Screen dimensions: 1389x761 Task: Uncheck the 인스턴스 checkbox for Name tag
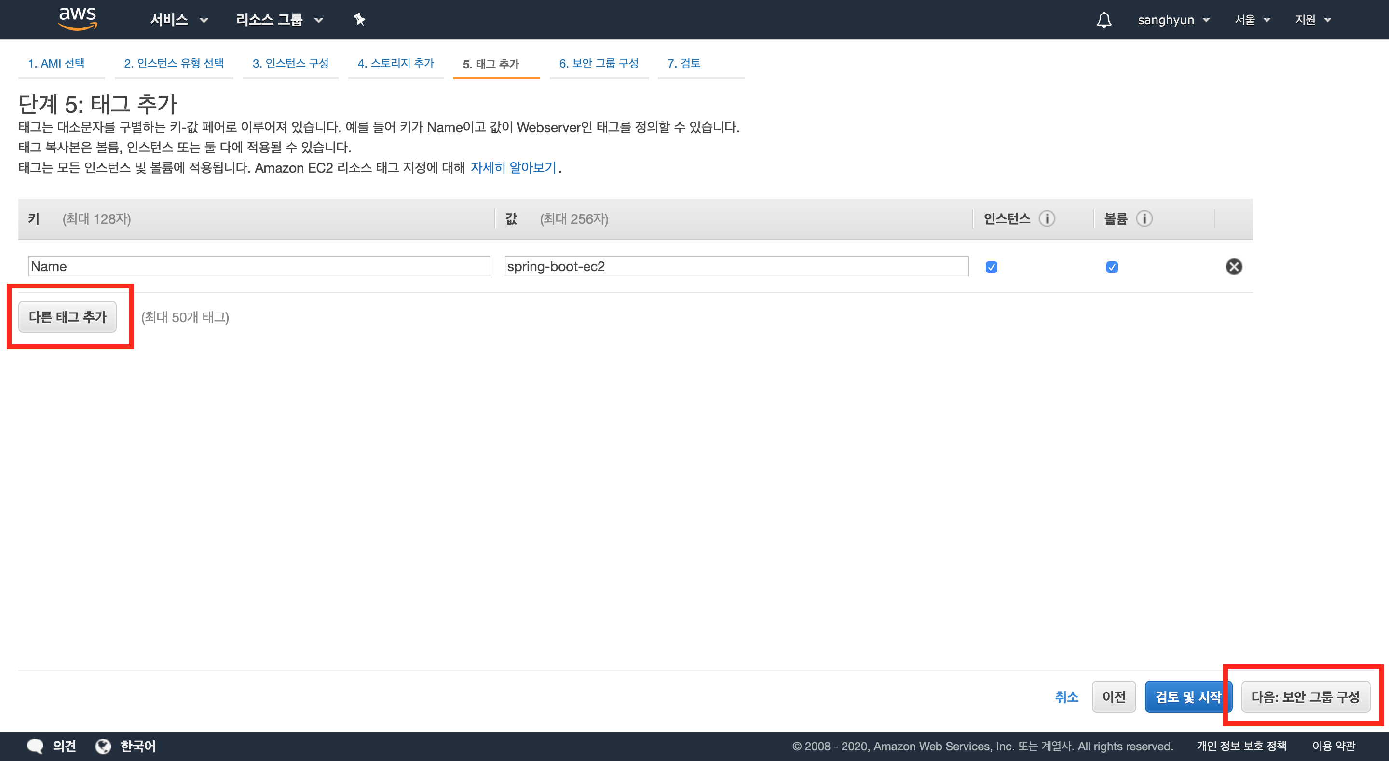pos(991,267)
